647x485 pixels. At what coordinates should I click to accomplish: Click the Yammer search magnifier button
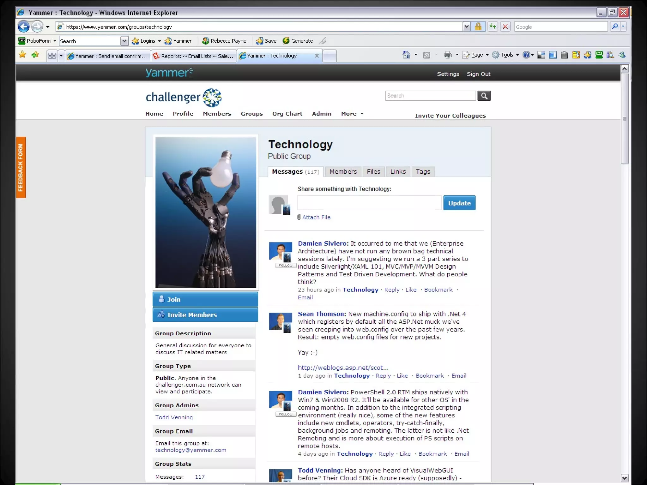[484, 96]
